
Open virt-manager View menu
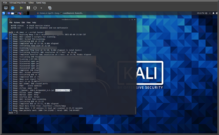pyautogui.click(x=31, y=2)
